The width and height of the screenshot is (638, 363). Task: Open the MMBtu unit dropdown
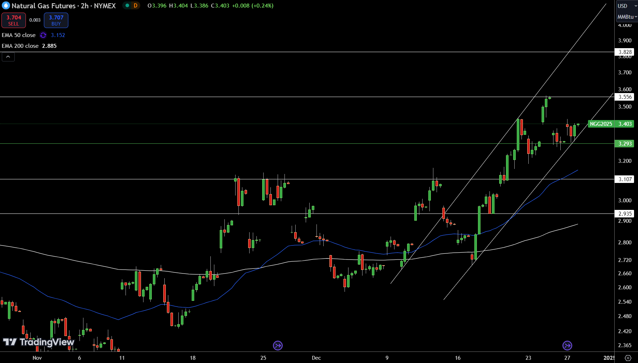[x=627, y=17]
